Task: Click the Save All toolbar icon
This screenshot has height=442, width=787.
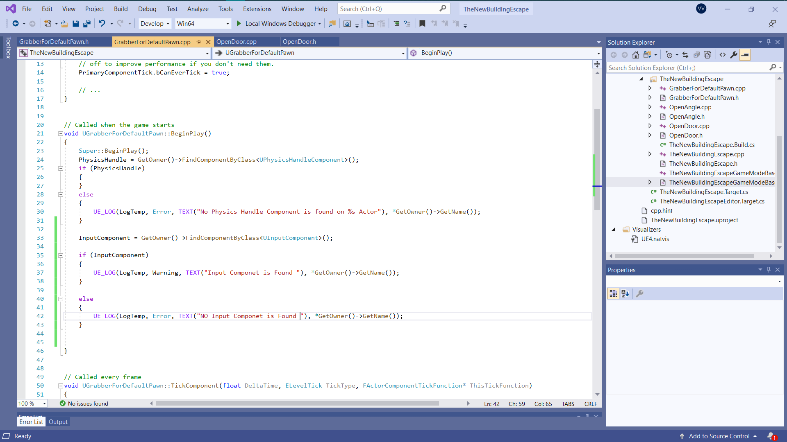Action: pos(86,24)
